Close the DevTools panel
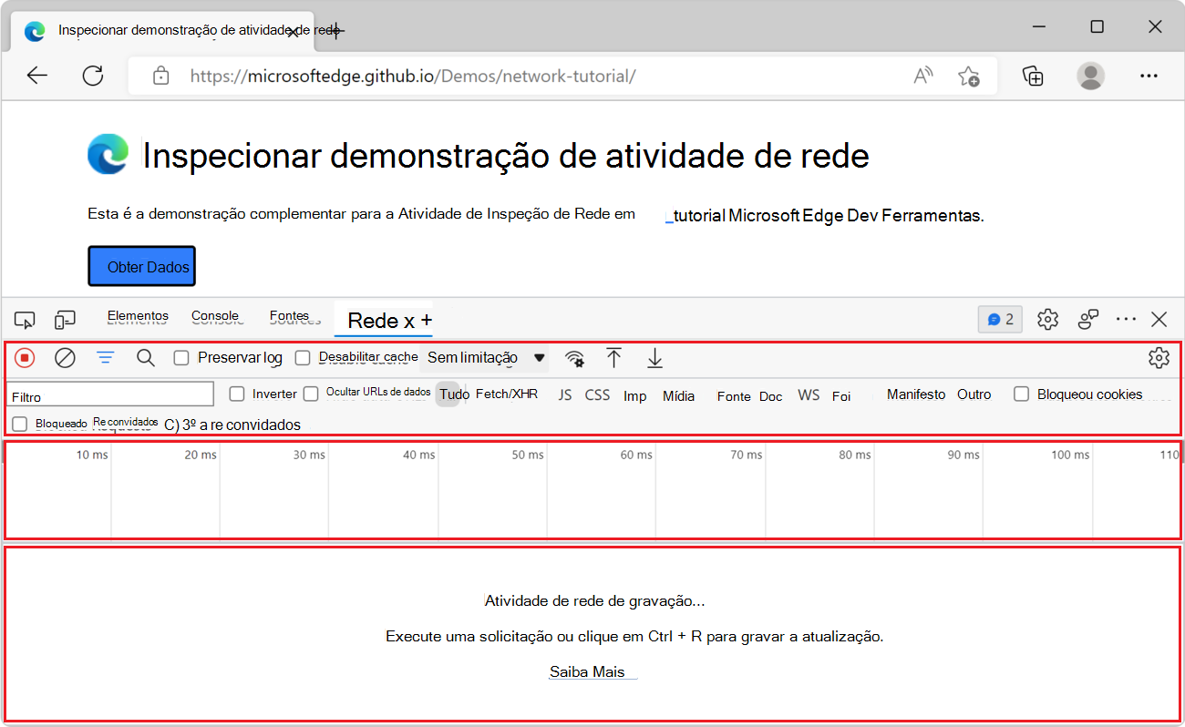This screenshot has width=1185, height=727. coord(1159,320)
